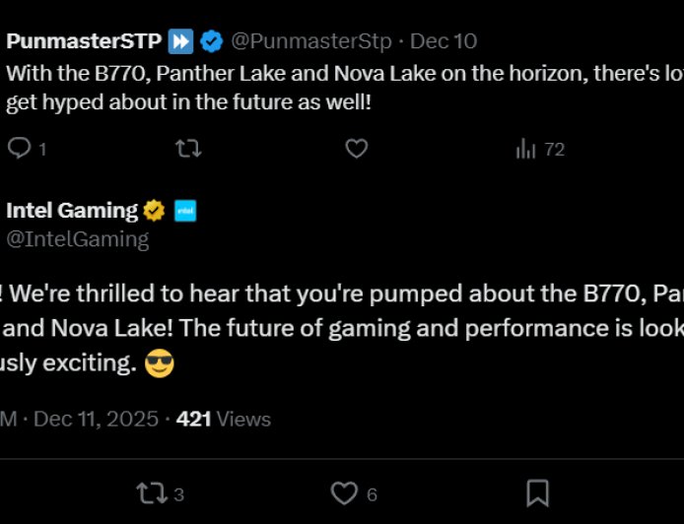Screen dimensions: 684x524
Task: Reply to PunmasterSTP's post
Action: point(21,149)
